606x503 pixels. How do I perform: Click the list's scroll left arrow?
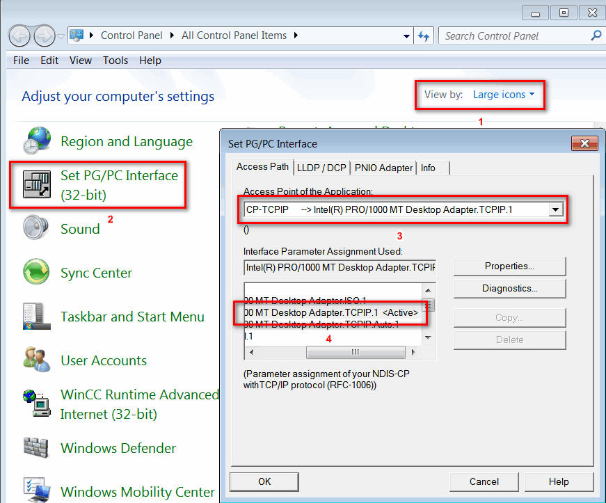252,352
